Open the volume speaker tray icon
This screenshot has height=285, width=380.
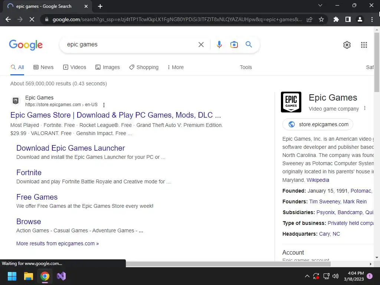pos(335,276)
